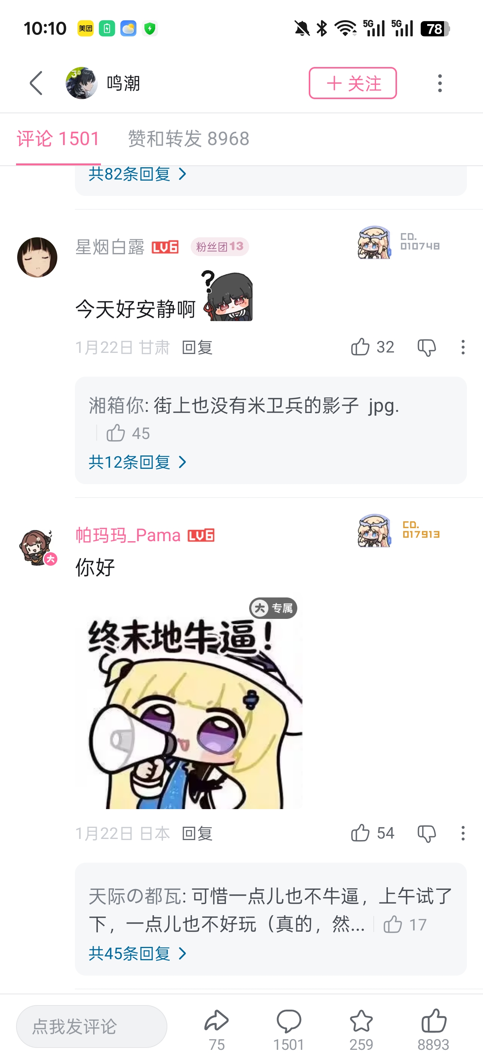Viewport: 483px width, 1064px height.
Task: Expand the 共82条回复 replies
Action: tap(137, 174)
